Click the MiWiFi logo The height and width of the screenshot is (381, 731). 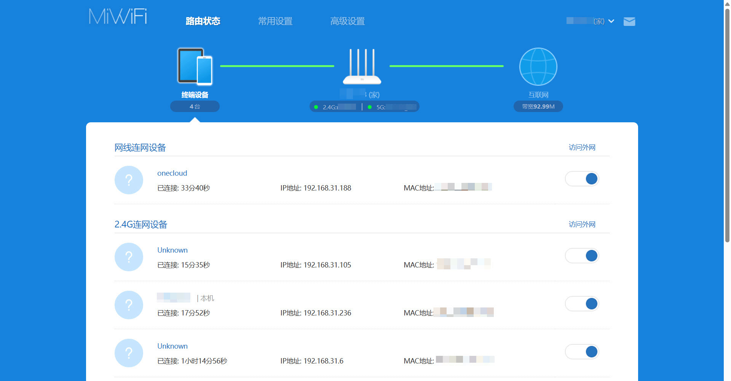coord(118,17)
